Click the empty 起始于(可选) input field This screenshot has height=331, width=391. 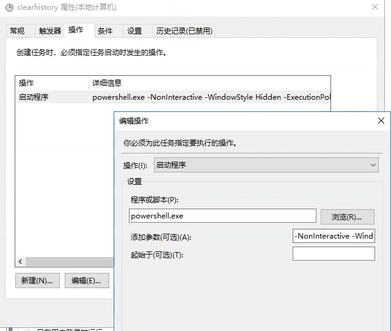click(x=334, y=254)
